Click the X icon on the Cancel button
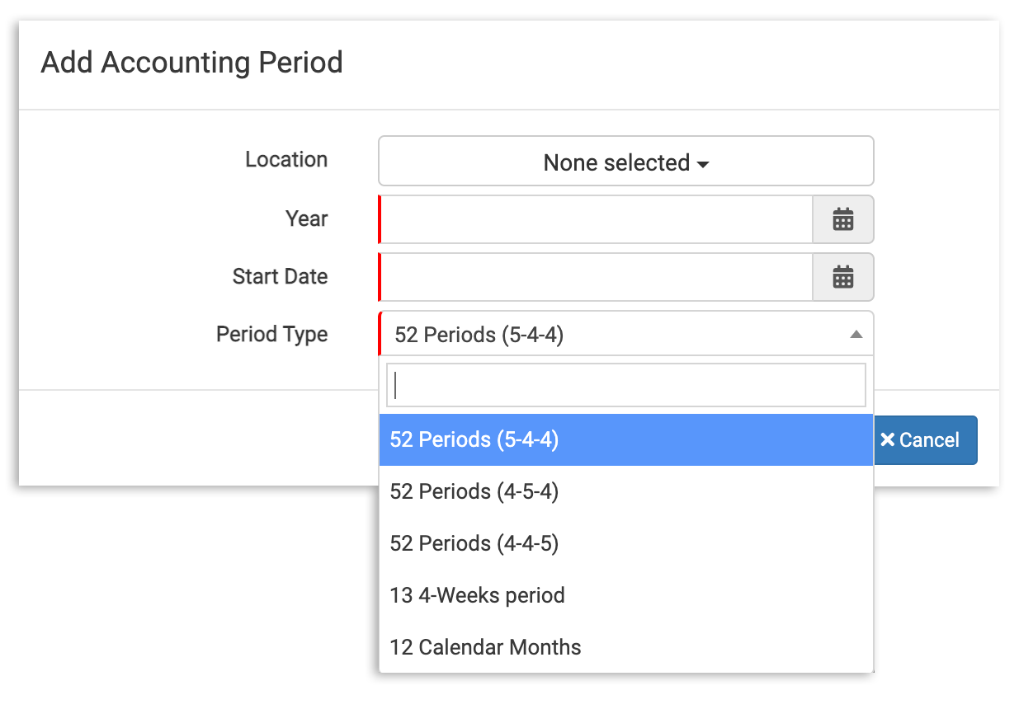 click(x=887, y=439)
